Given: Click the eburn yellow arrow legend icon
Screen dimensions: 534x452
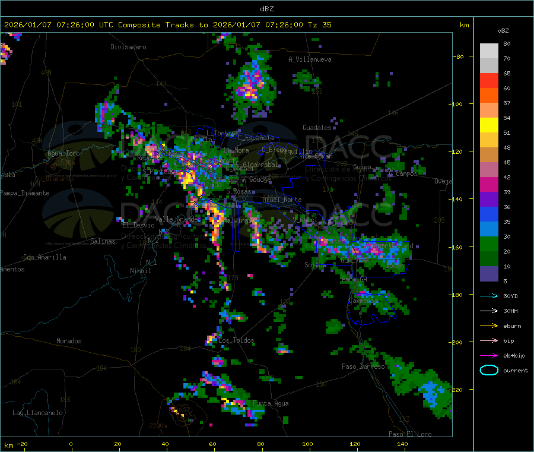Looking at the screenshot, I should tap(489, 325).
